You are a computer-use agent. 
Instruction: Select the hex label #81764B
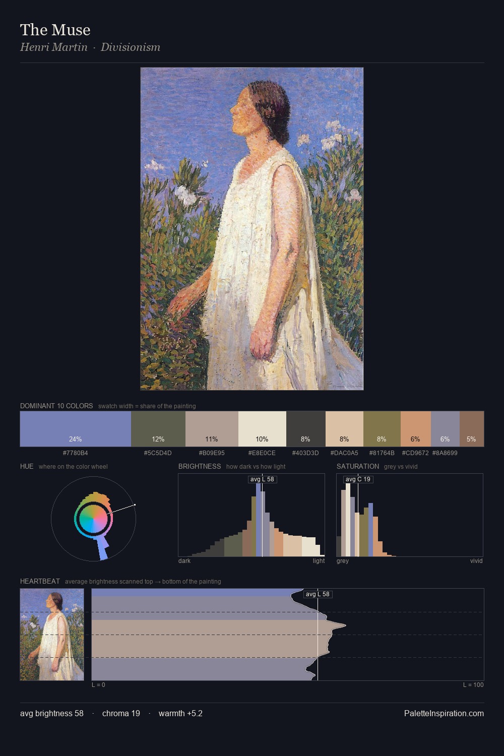click(382, 453)
